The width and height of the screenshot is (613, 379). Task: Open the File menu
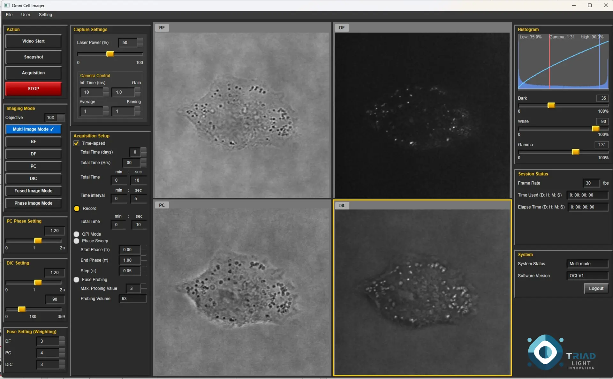pos(9,15)
